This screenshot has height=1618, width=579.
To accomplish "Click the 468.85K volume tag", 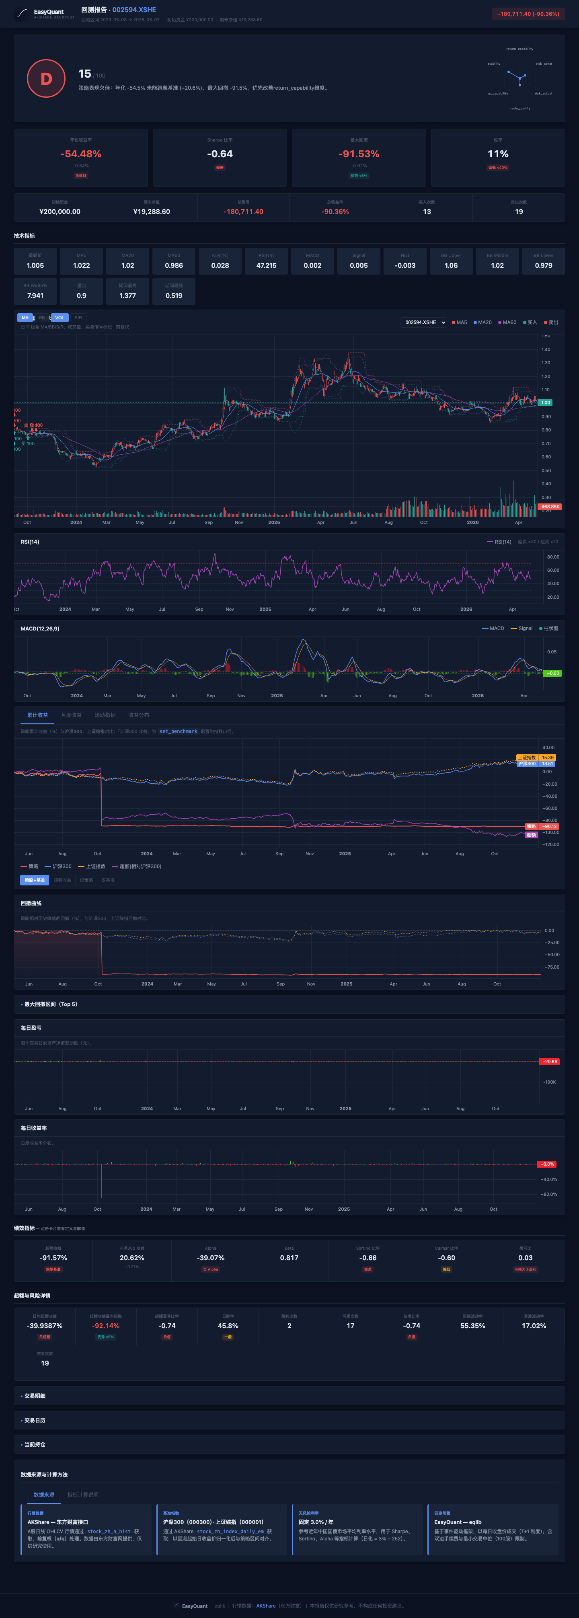I will [550, 507].
